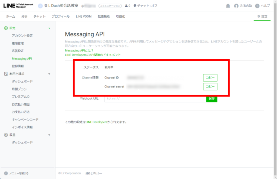Follow the LINE Developers link below

[97, 122]
